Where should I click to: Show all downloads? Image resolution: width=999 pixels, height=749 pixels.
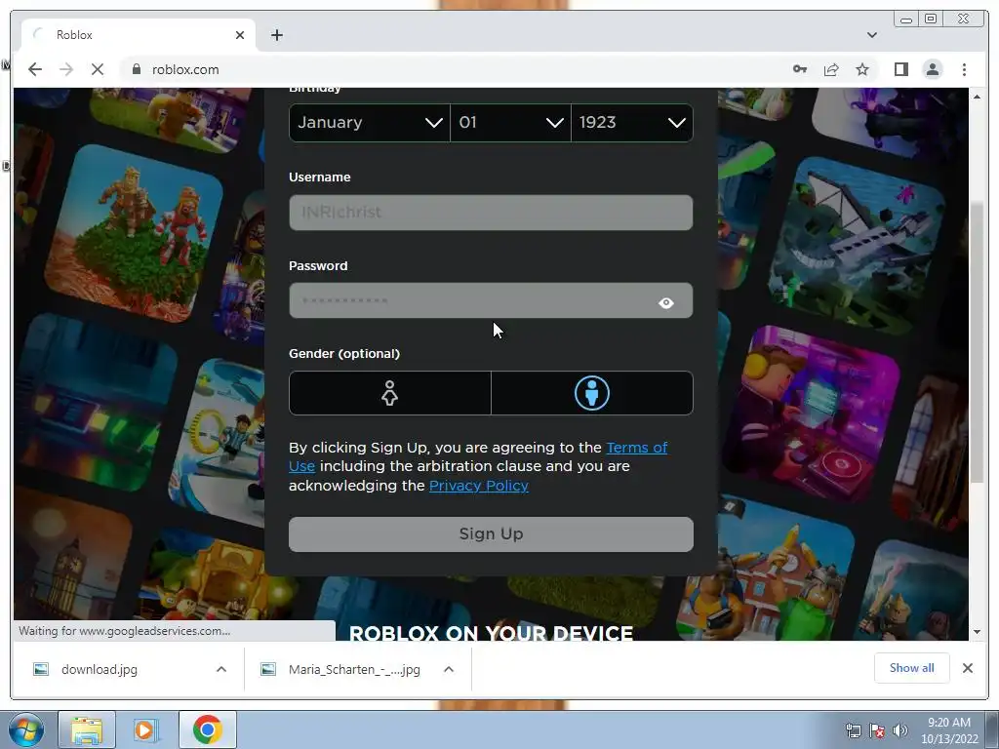[x=912, y=668]
